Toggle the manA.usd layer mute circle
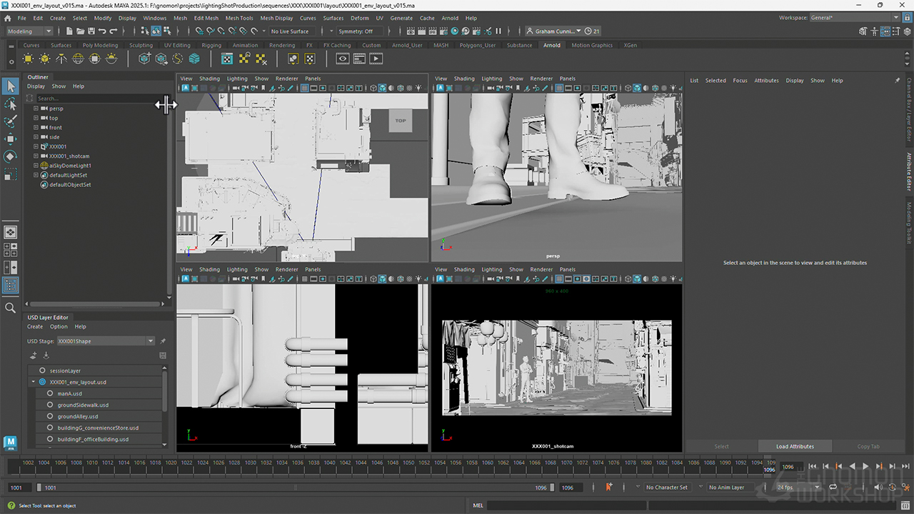 pos(50,393)
